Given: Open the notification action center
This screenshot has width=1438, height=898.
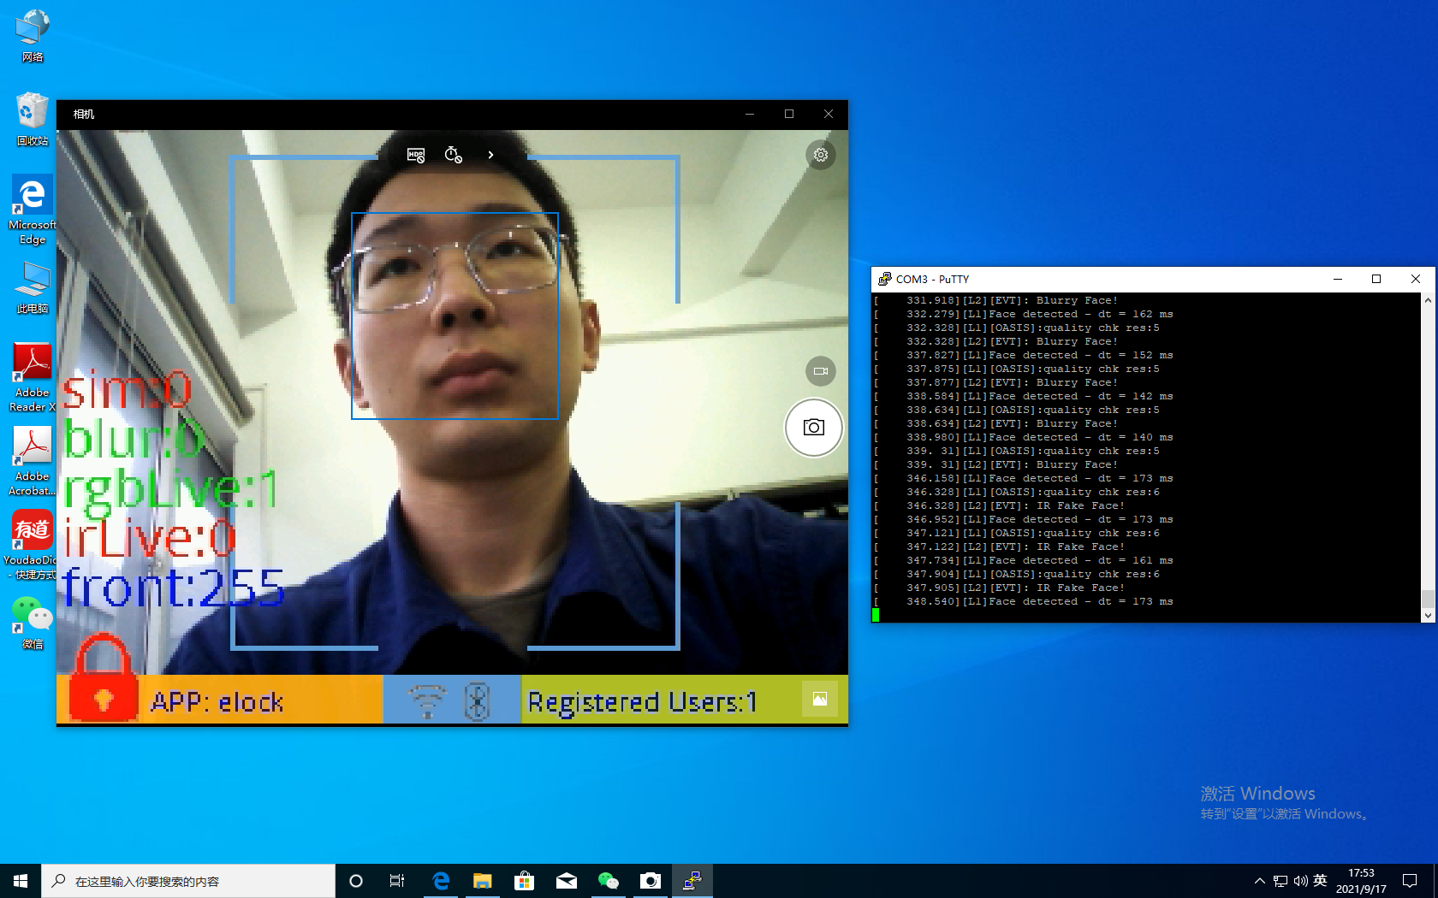Looking at the screenshot, I should tap(1410, 881).
